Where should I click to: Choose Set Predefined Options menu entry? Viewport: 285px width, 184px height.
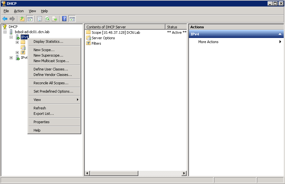[54, 91]
